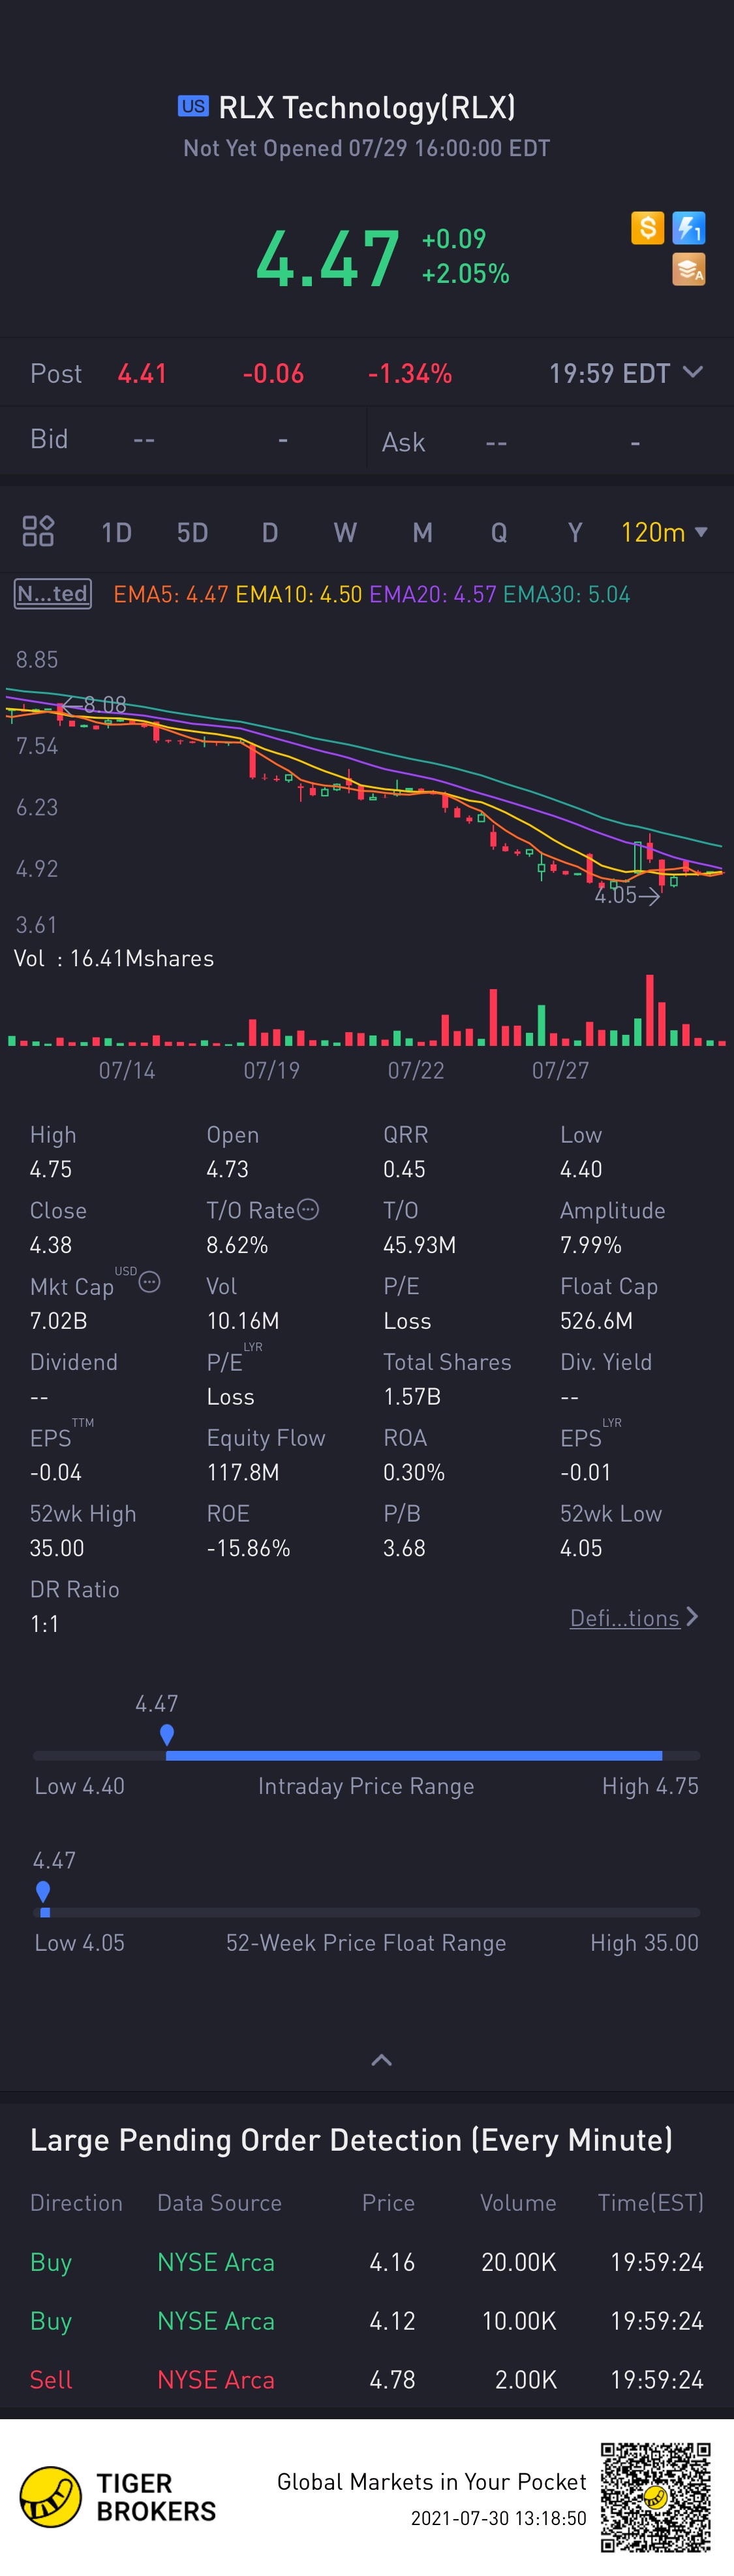Tap the blue lightning bolt icon
734x2576 pixels.
point(689,228)
